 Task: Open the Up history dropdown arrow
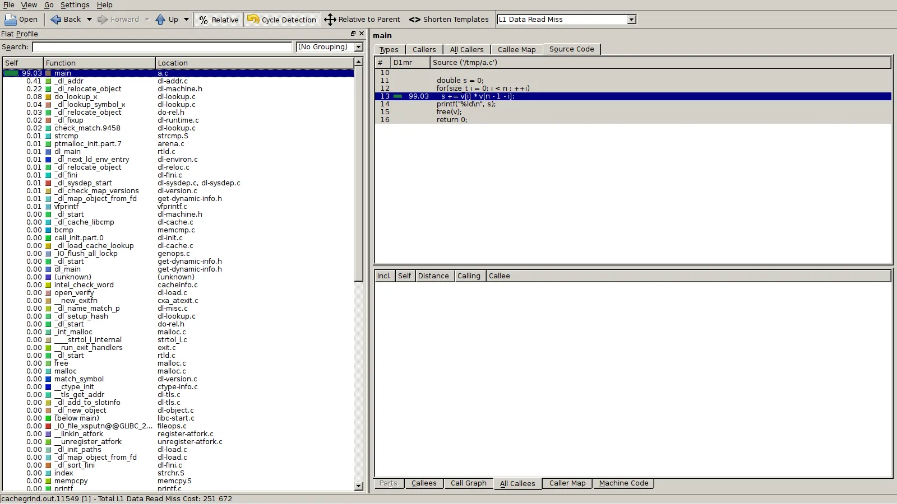[186, 20]
